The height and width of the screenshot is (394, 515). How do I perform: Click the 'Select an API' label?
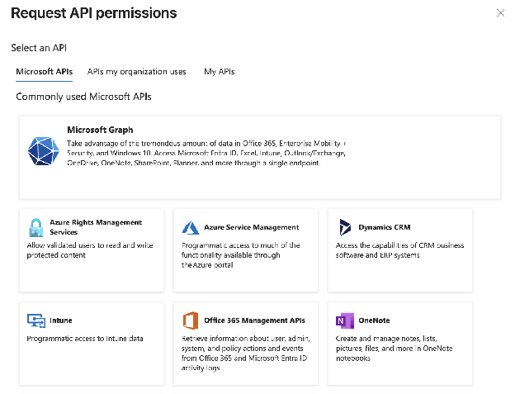39,48
